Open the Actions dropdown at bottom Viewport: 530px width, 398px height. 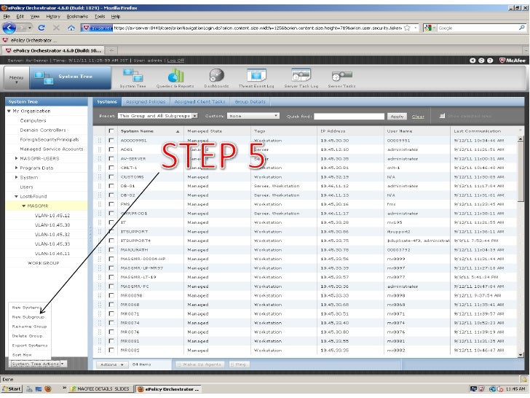[112, 364]
